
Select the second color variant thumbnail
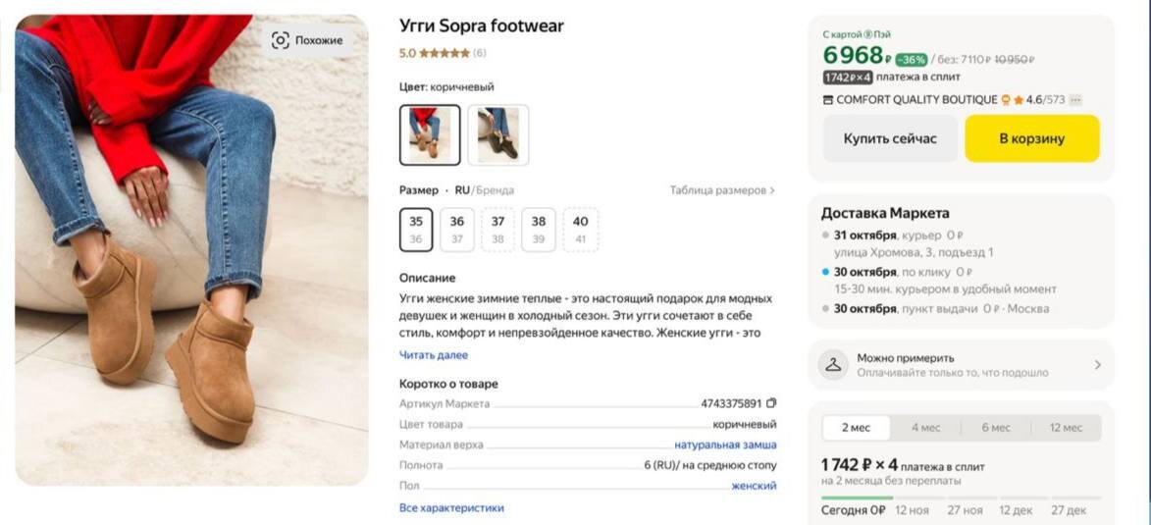(x=498, y=135)
